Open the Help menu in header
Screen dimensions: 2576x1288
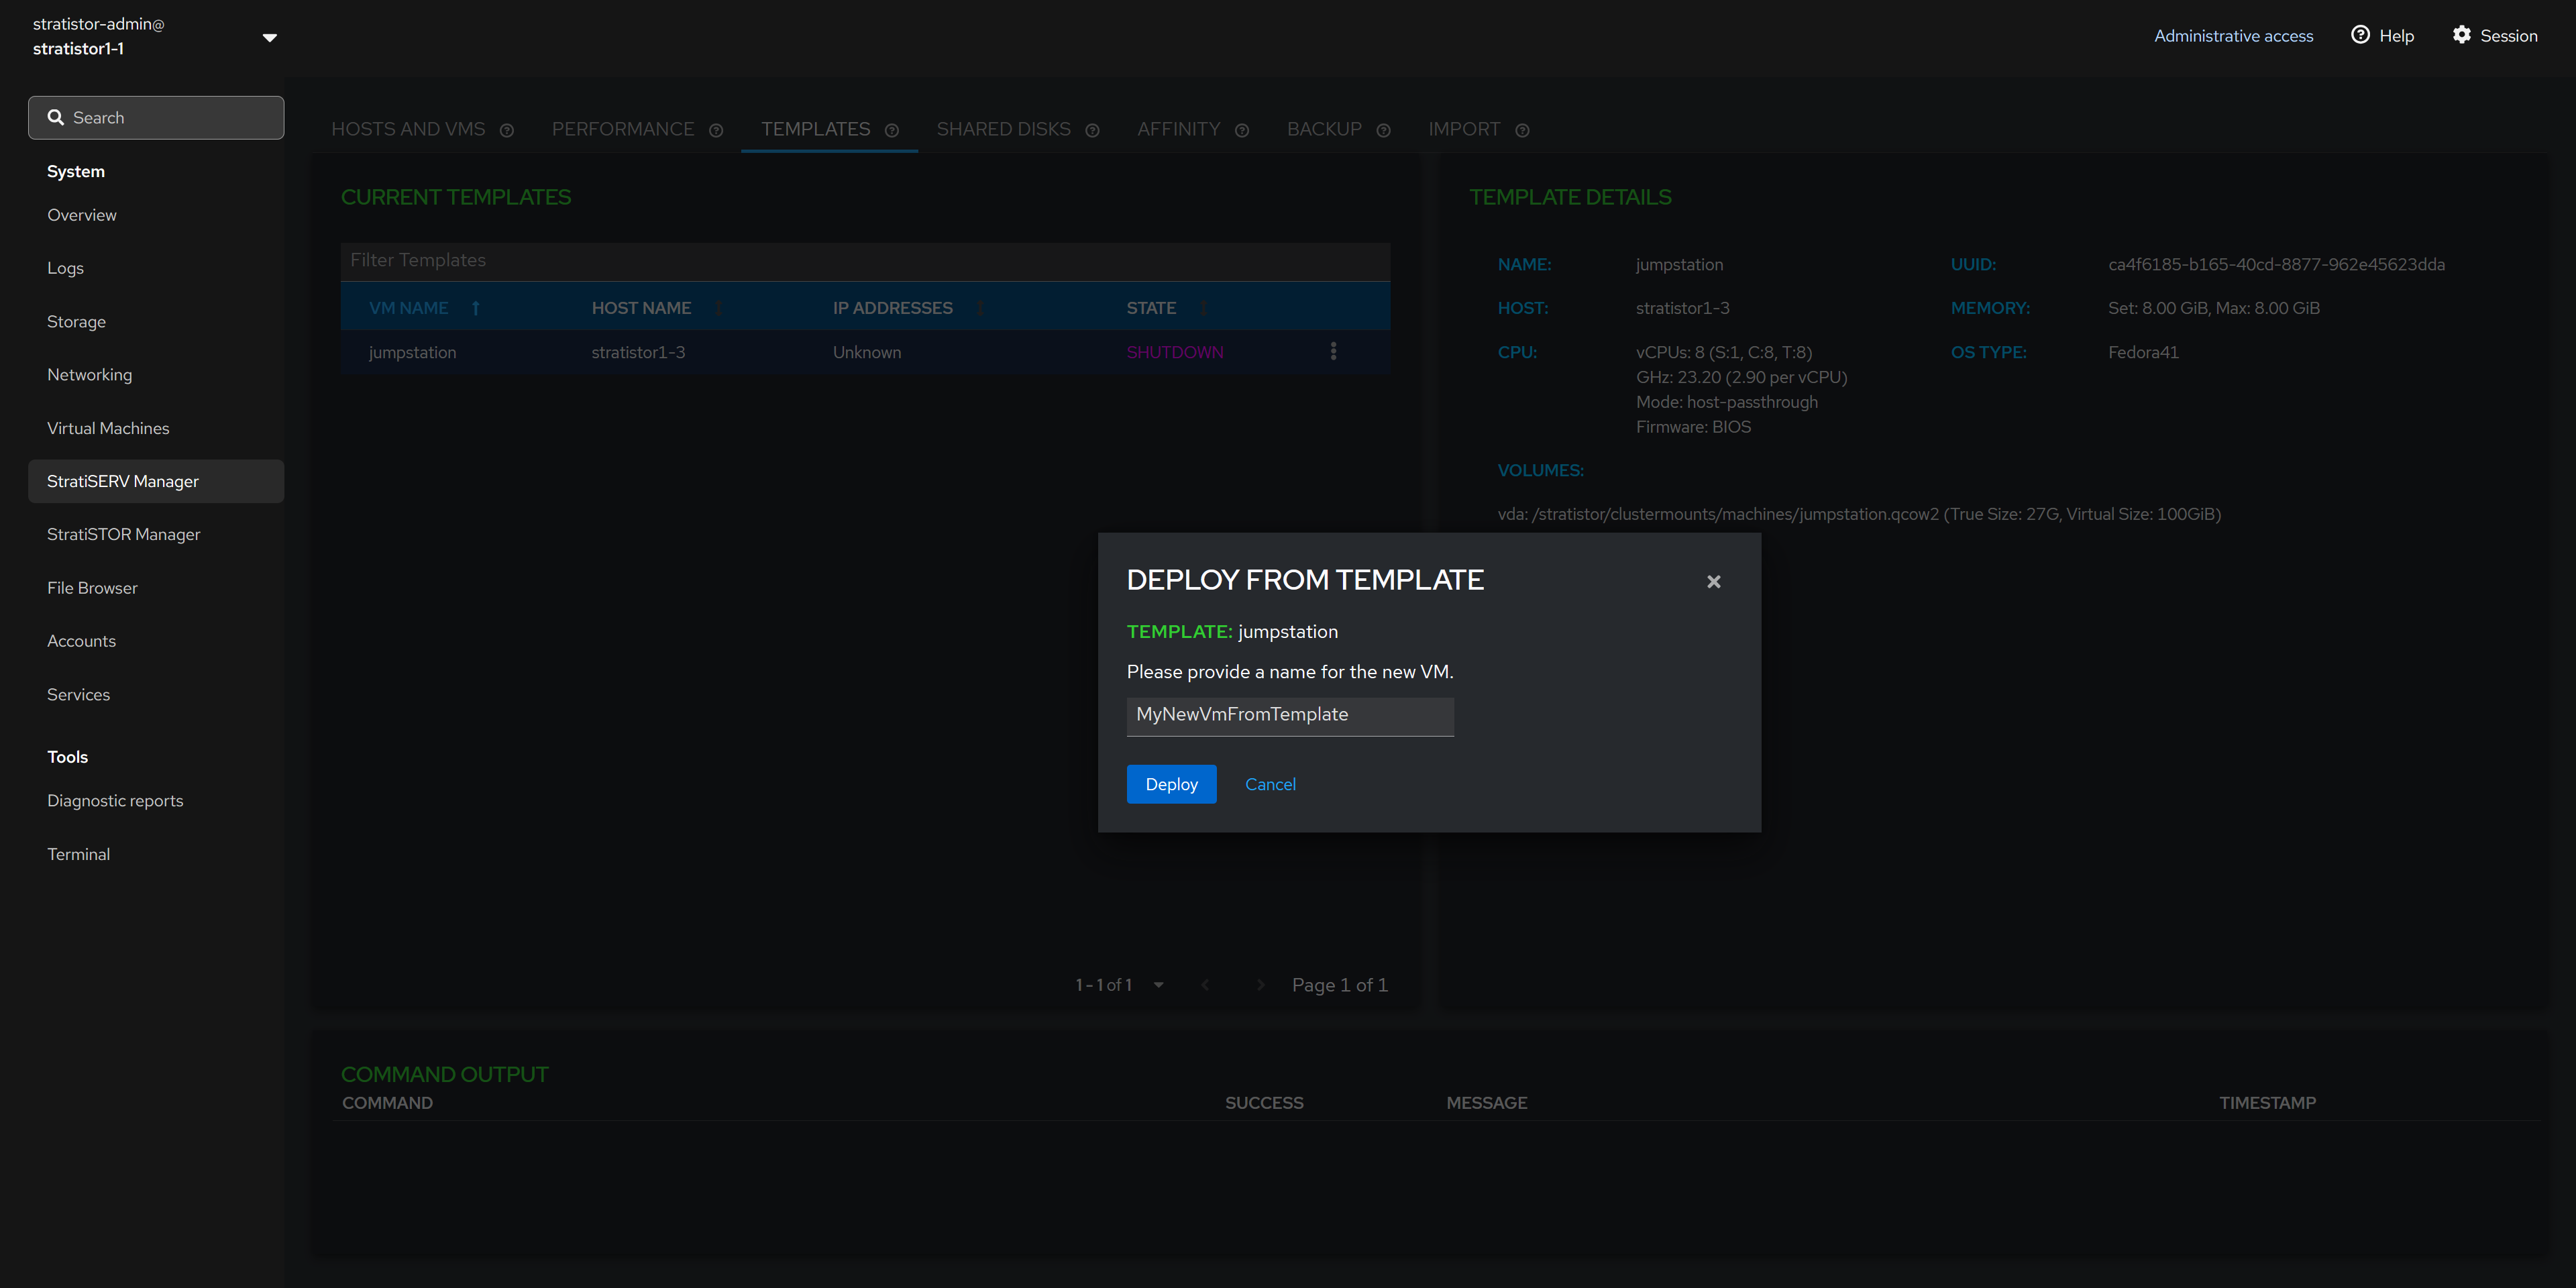(x=2382, y=36)
